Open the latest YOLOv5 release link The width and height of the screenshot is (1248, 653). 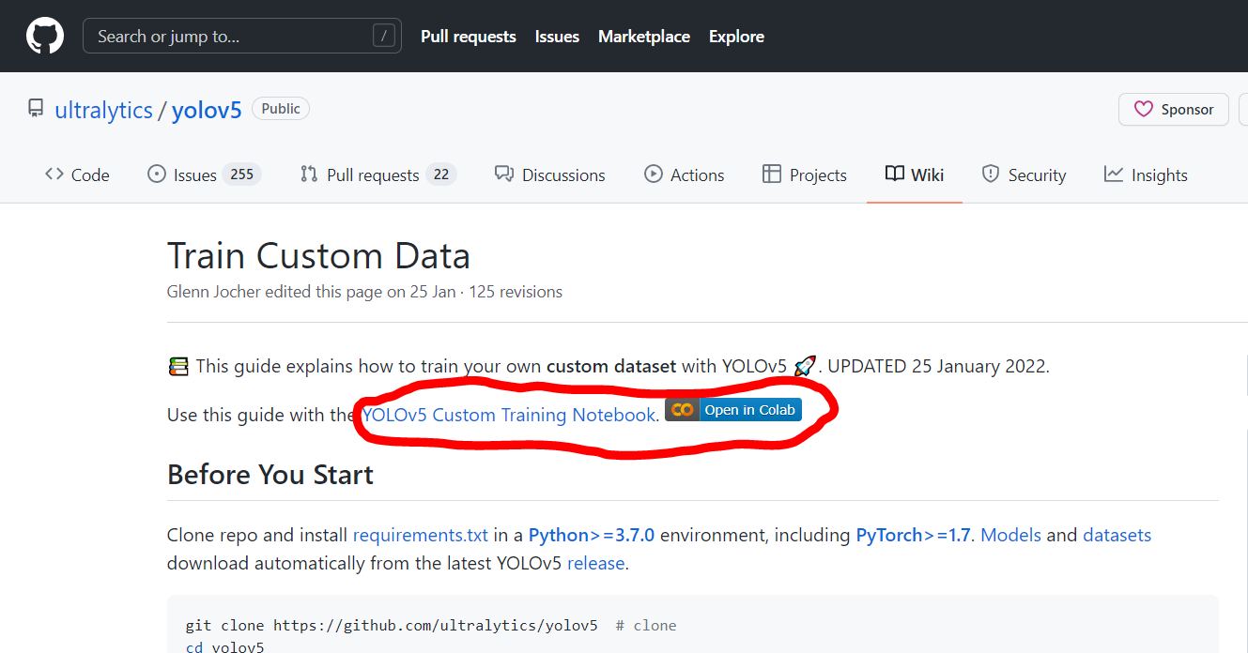595,562
